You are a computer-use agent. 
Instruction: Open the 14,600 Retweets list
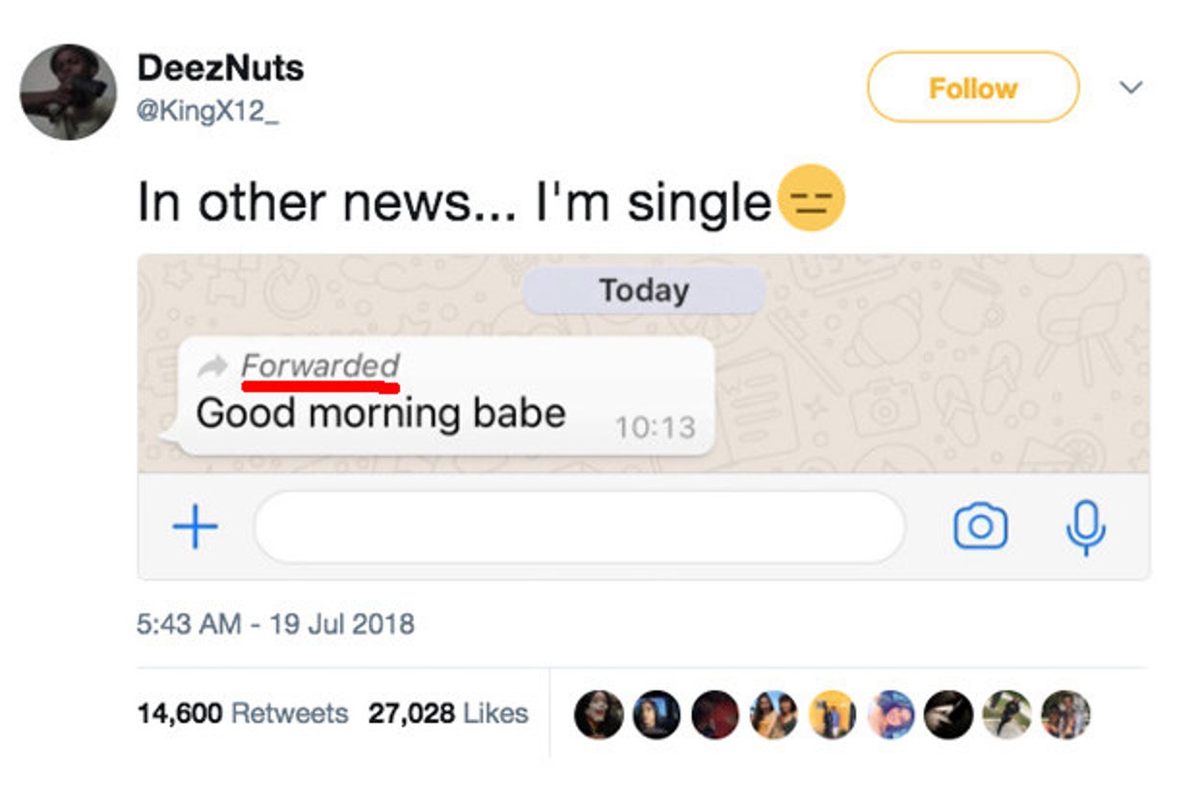tap(242, 713)
